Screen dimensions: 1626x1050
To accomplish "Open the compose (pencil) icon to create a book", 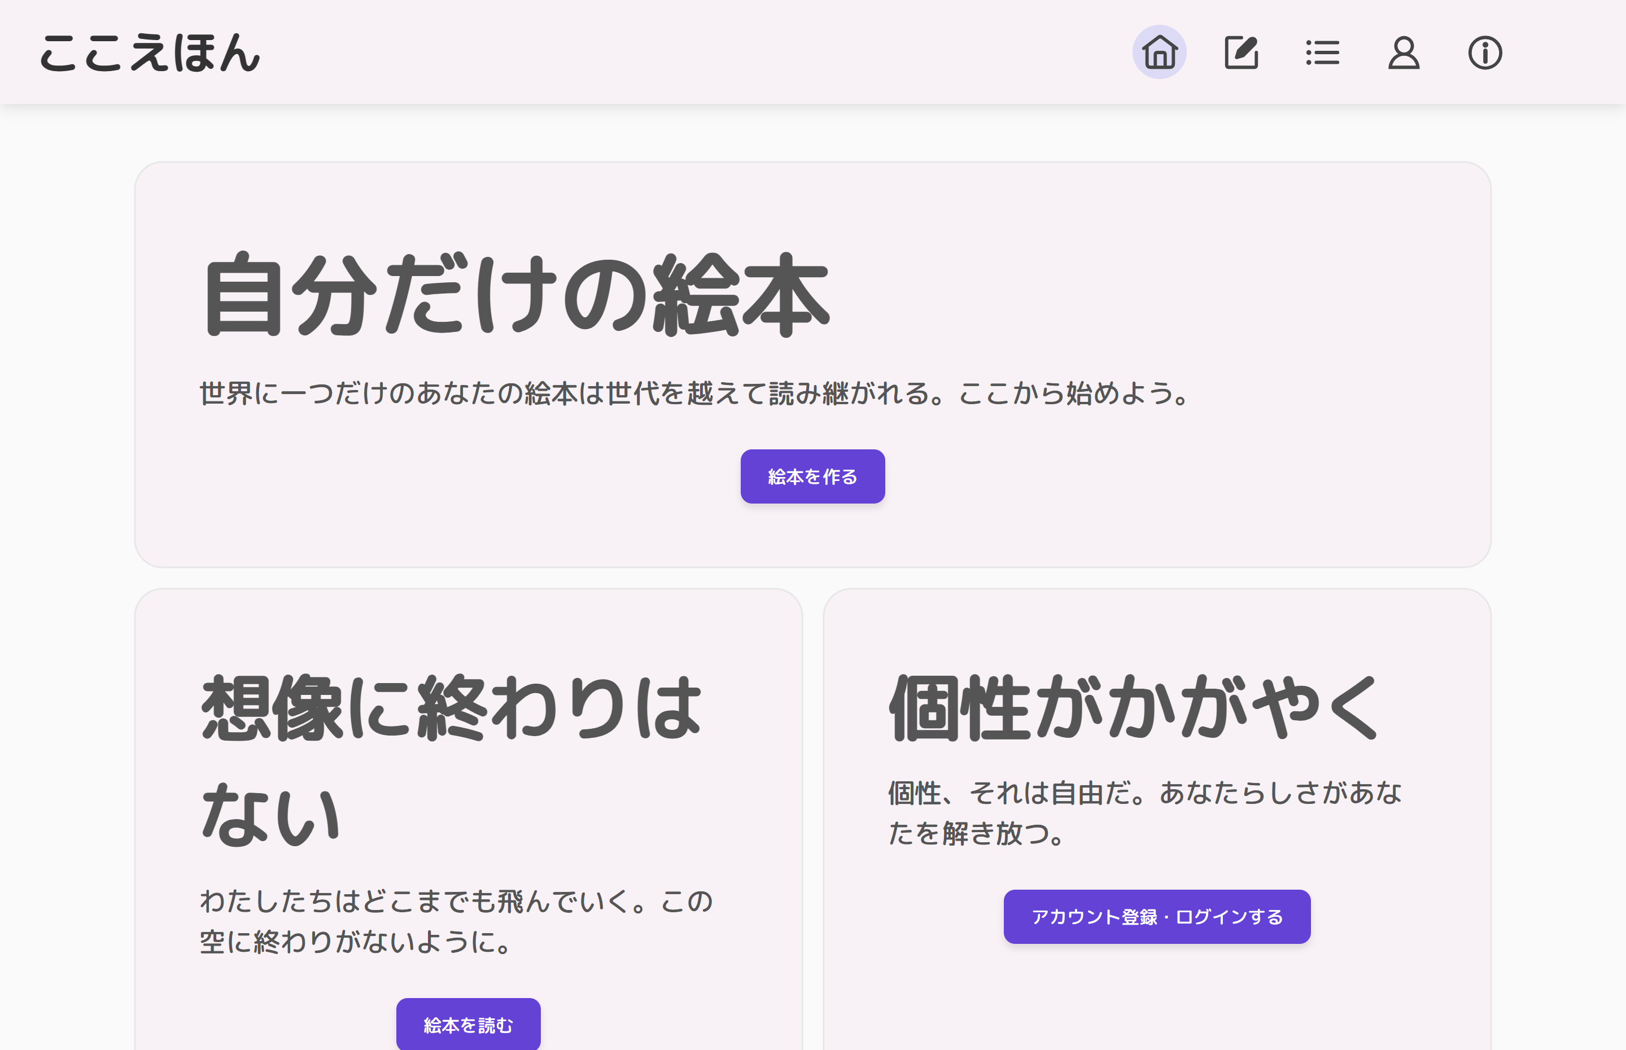I will tap(1241, 52).
